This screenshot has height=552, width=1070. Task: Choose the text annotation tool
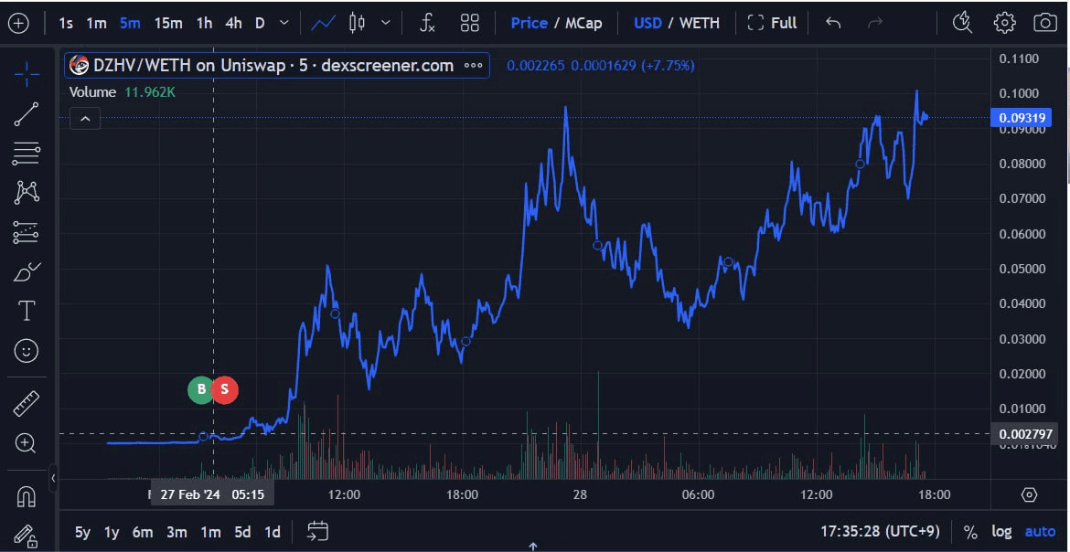pos(26,311)
